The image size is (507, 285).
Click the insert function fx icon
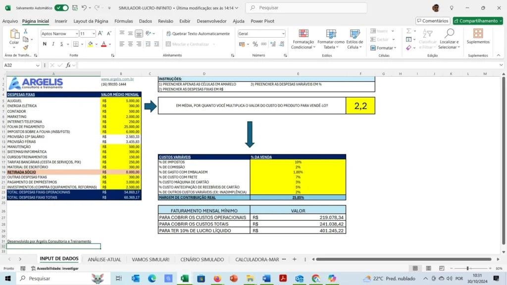coord(68,65)
